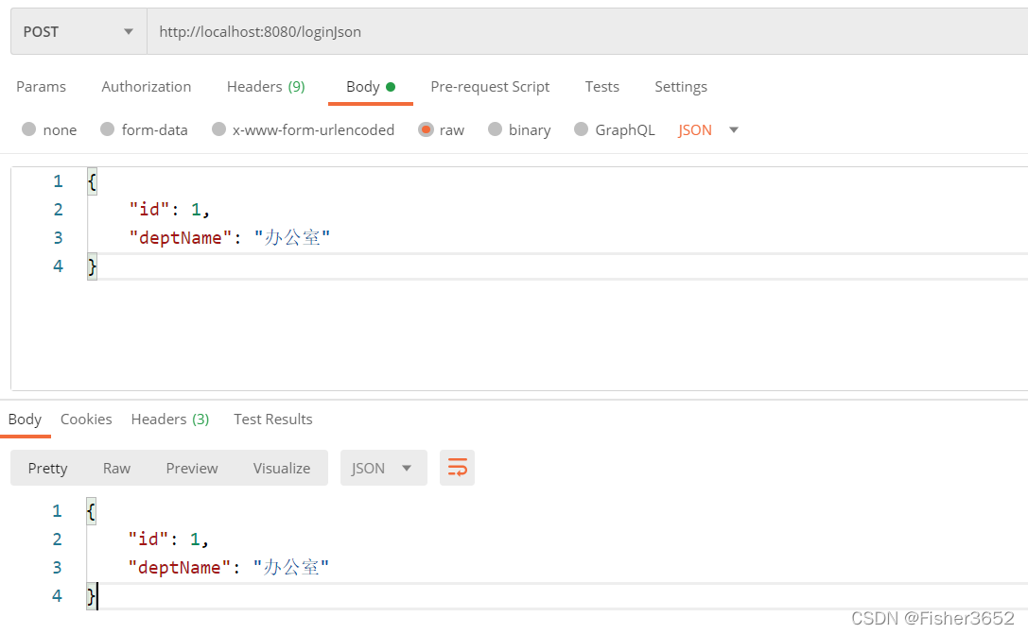Viewport: 1028px width, 634px height.
Task: Open the response JSON format dropdown
Action: [x=384, y=468]
